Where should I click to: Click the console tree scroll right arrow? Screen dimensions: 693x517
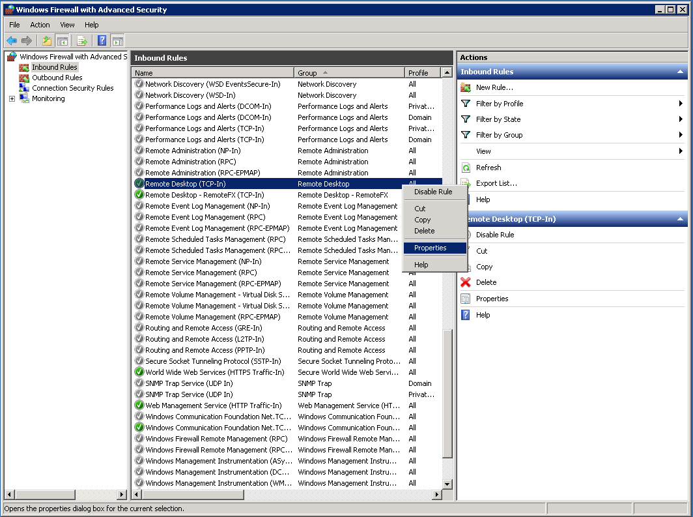tap(122, 494)
